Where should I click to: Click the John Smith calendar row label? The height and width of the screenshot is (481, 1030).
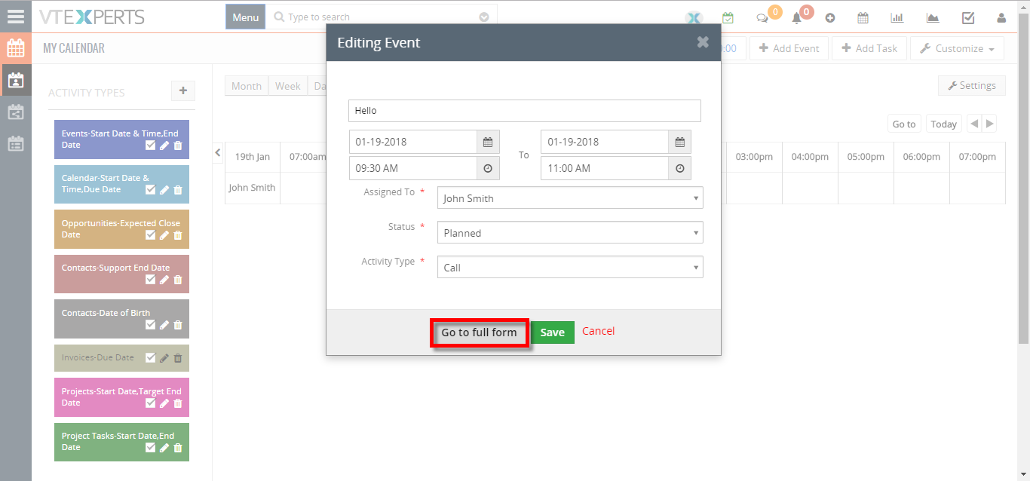[253, 188]
